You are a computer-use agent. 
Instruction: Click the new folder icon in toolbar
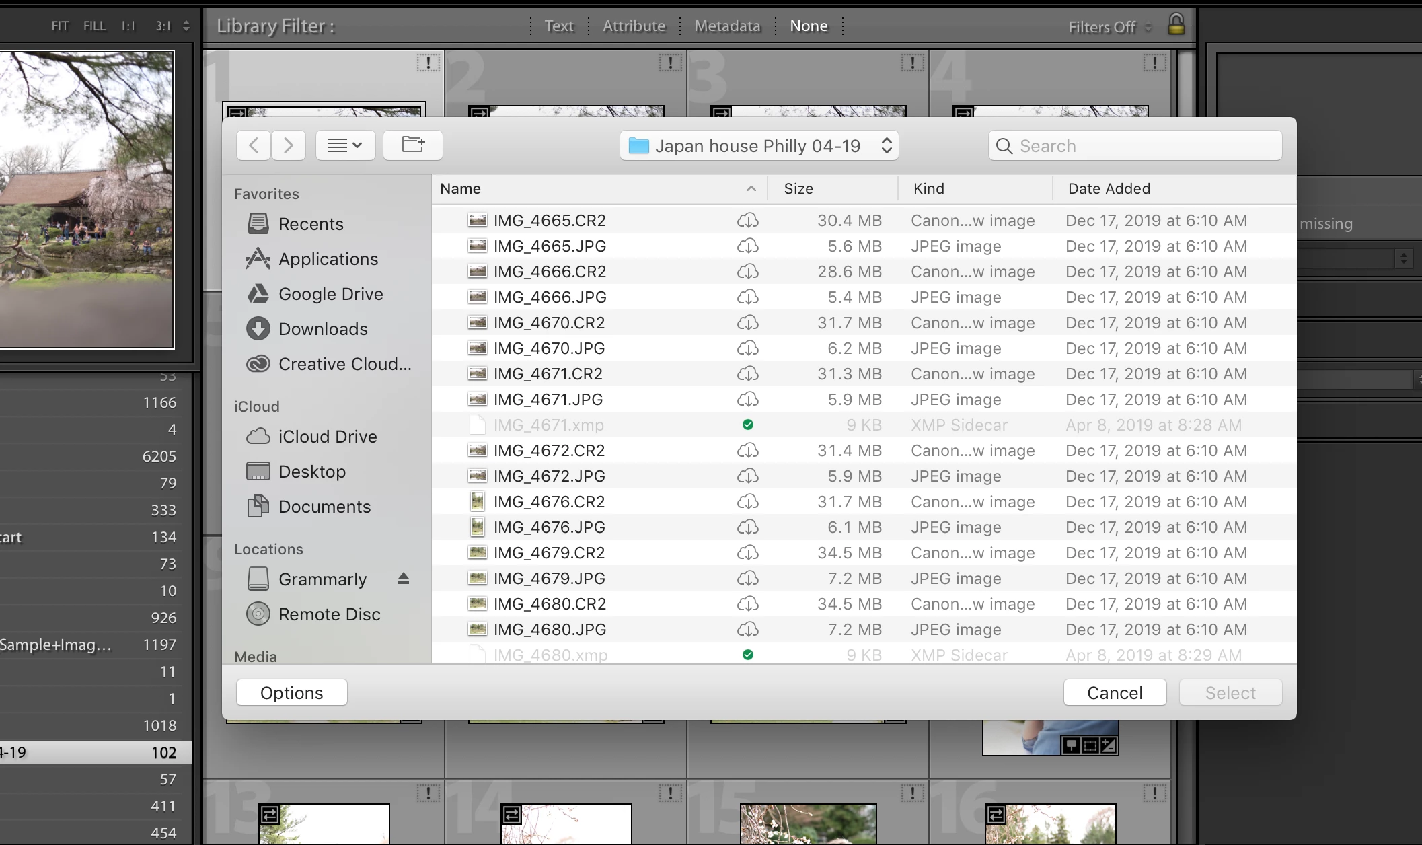[x=413, y=145]
